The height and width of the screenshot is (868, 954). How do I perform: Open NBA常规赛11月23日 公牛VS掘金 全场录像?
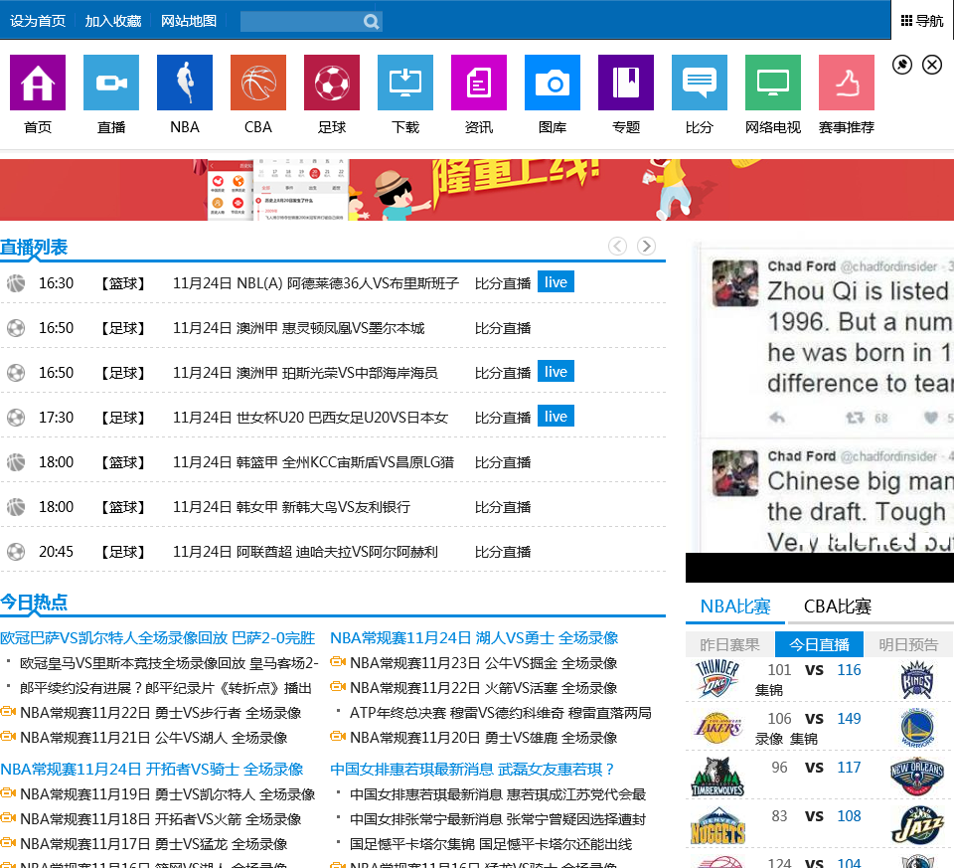pyautogui.click(x=484, y=663)
